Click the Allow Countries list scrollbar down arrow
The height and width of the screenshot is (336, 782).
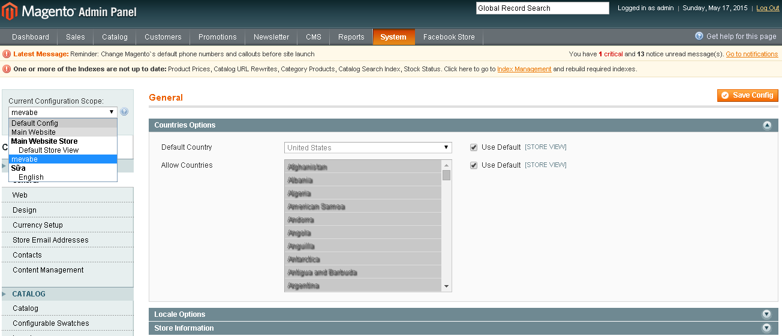pyautogui.click(x=446, y=287)
